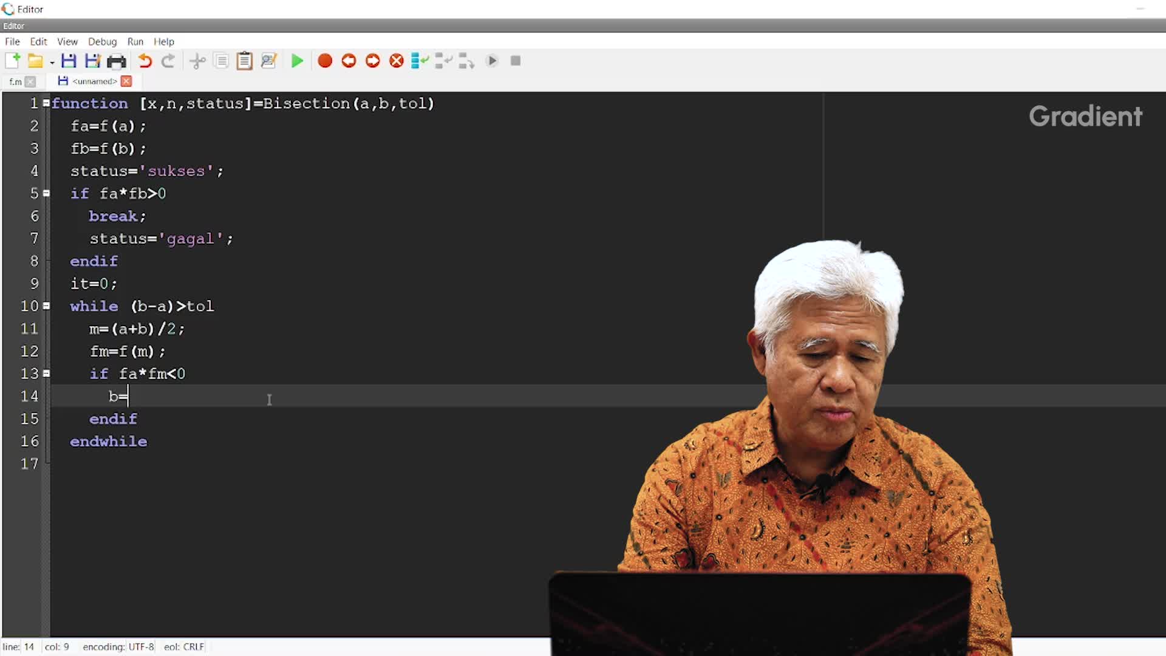Collapse the while loop fold at line 10

46,306
